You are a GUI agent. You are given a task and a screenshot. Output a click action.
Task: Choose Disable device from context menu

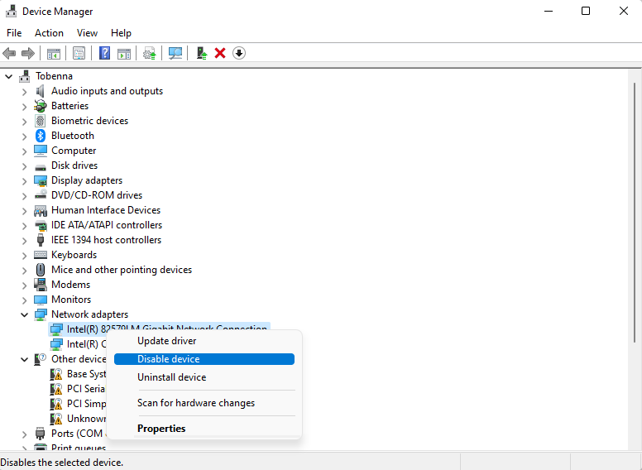pyautogui.click(x=204, y=359)
